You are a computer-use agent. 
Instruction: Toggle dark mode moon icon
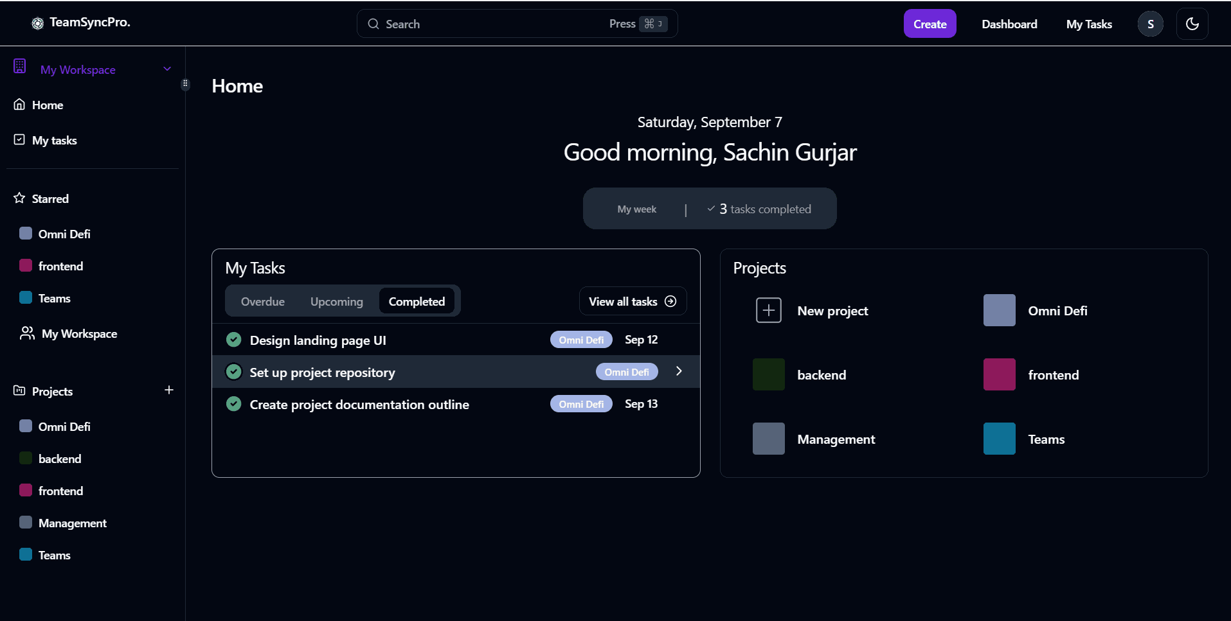coord(1192,24)
